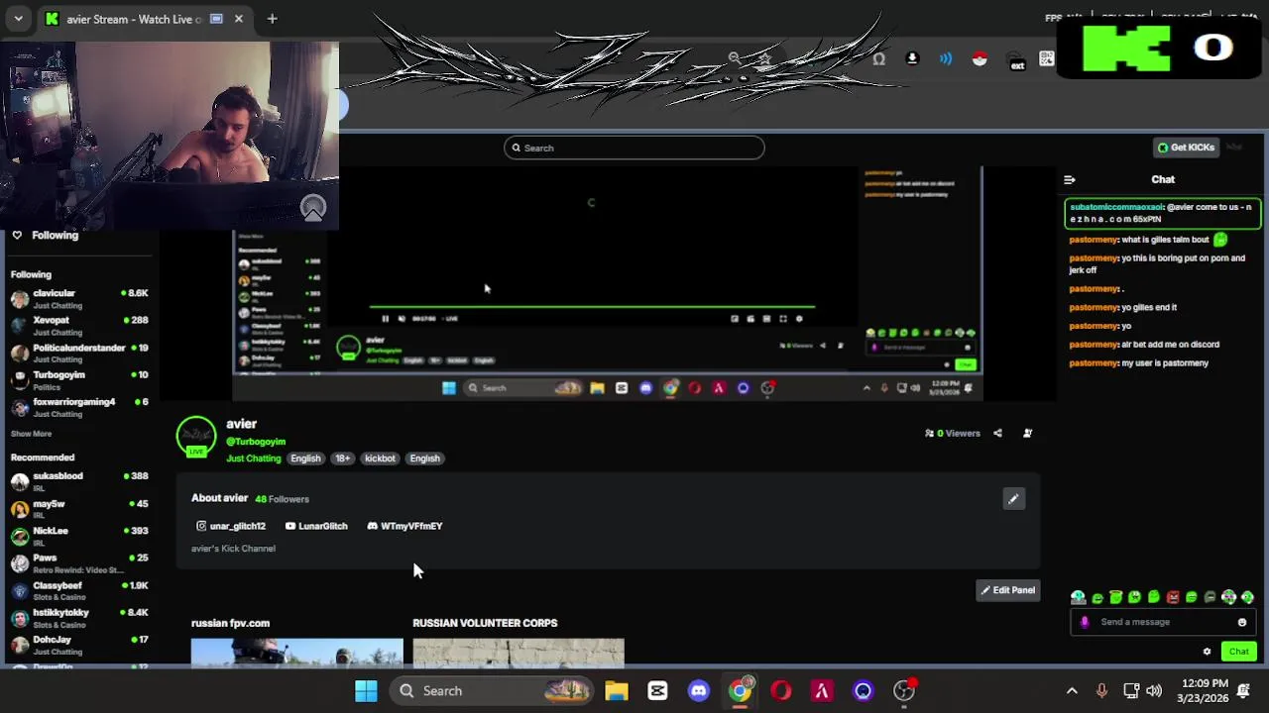Open Paws recommended channel
This screenshot has height=713, width=1269.
click(79, 563)
